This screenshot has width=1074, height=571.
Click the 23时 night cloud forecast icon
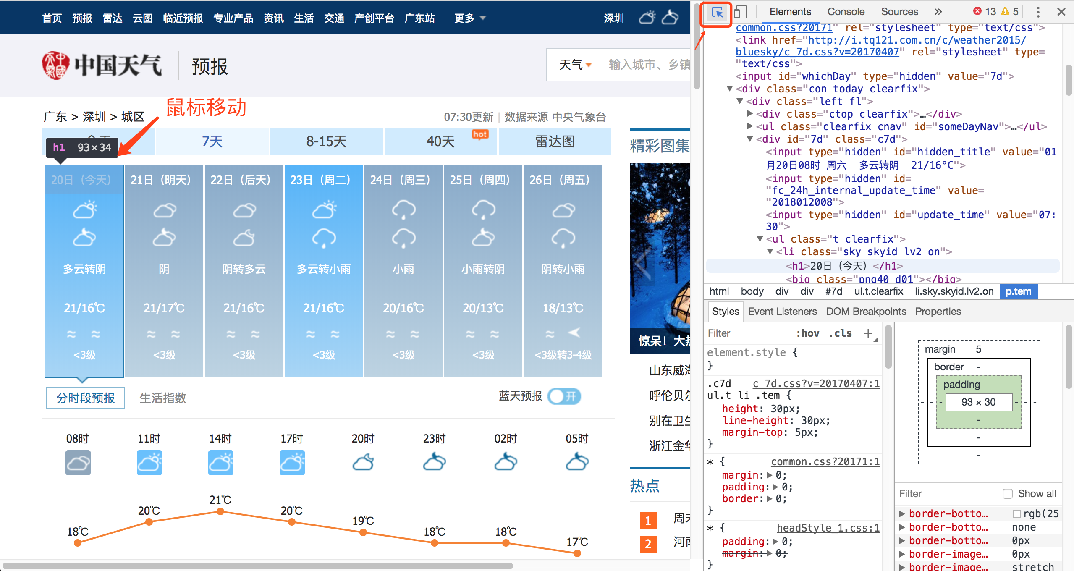[x=435, y=462]
